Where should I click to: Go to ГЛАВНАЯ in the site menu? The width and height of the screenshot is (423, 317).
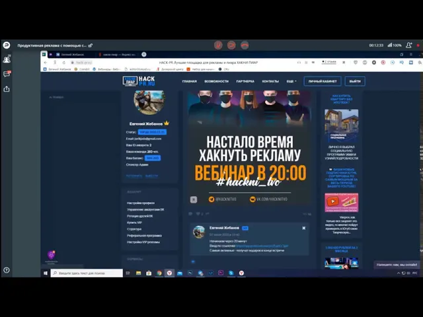tap(190, 81)
